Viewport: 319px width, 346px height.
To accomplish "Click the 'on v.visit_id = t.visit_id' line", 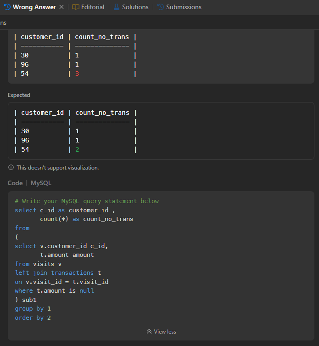I will pos(62,282).
